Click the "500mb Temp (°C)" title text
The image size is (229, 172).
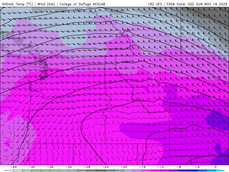[17, 4]
